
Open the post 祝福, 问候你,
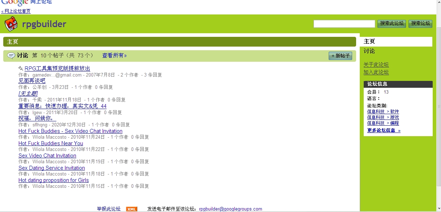pyautogui.click(x=37, y=118)
